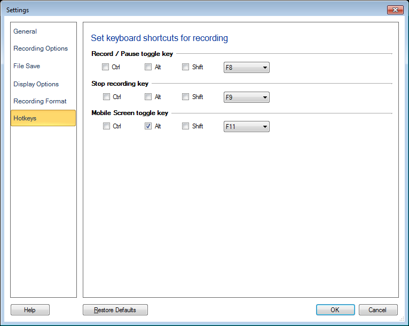Enable Alt for Record / Pause toggle key

(148, 67)
